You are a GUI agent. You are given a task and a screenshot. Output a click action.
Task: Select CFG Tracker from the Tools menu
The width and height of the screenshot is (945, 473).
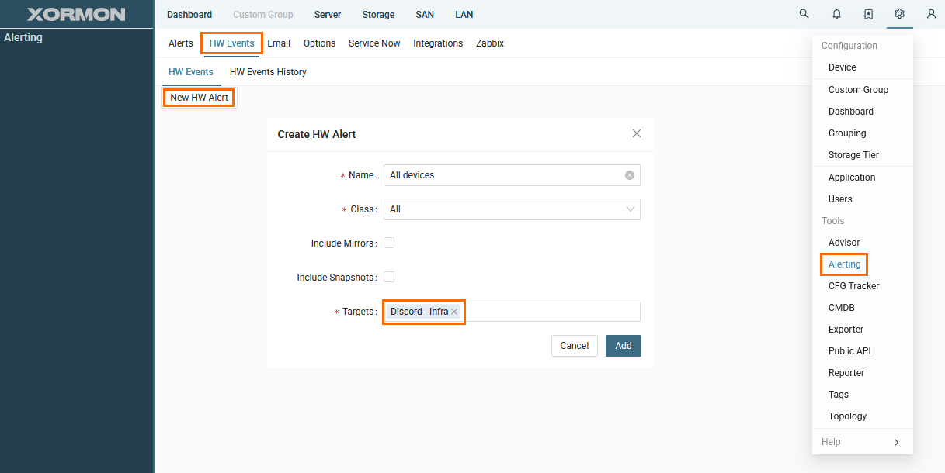pyautogui.click(x=853, y=286)
